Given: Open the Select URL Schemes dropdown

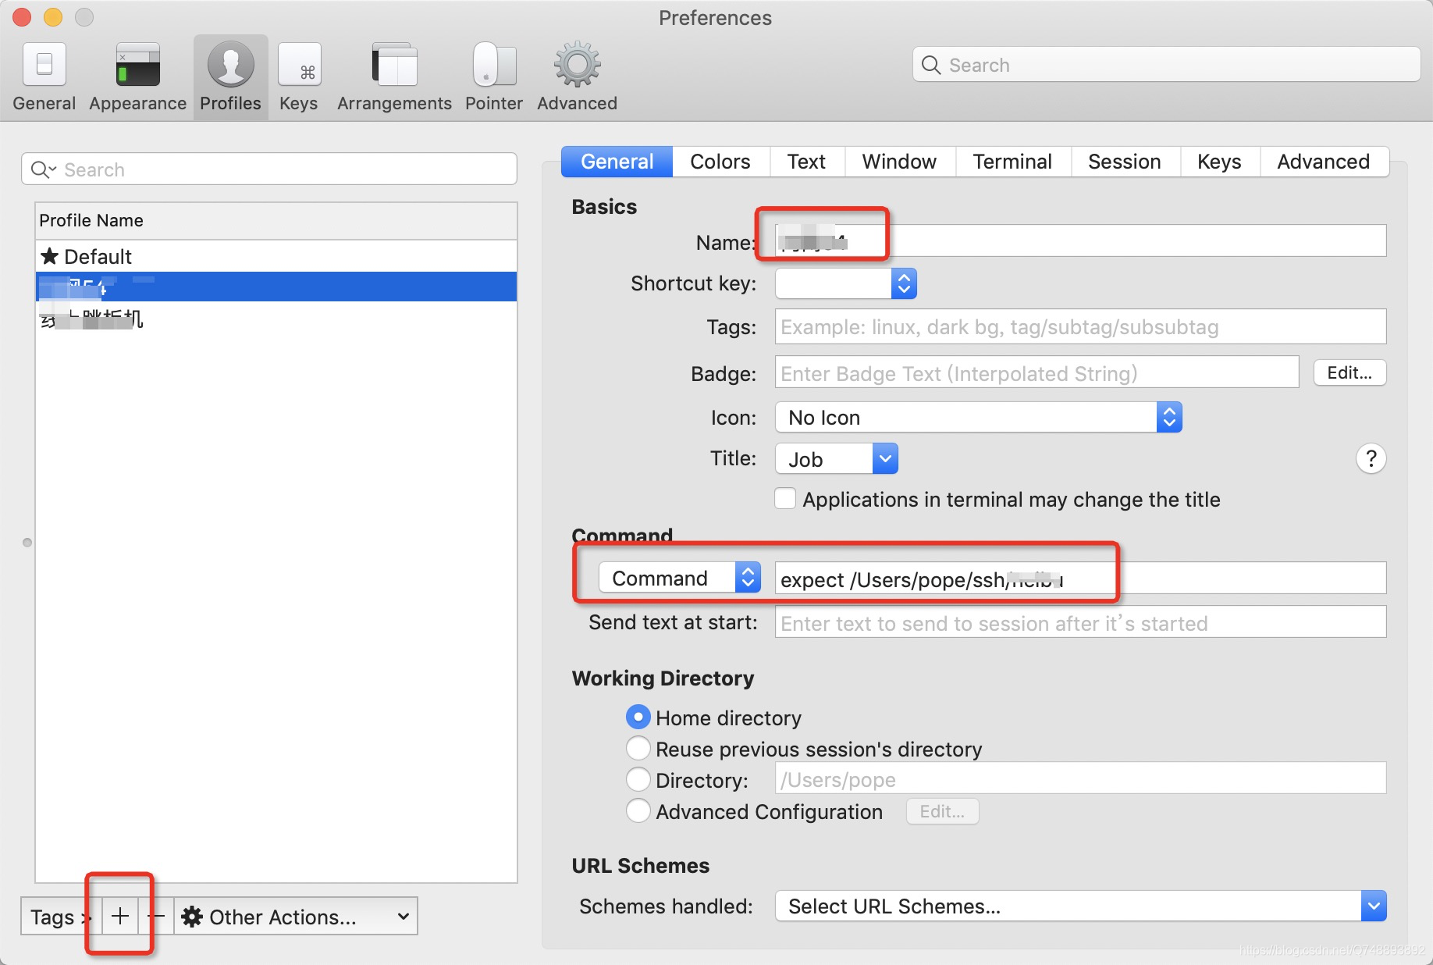Looking at the screenshot, I should coord(1081,906).
